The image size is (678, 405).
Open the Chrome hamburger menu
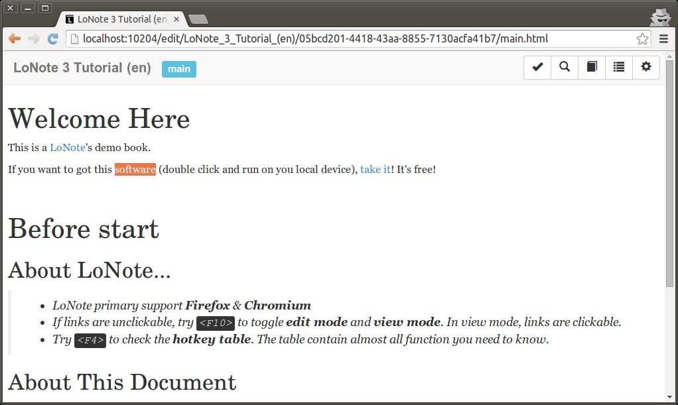[663, 39]
